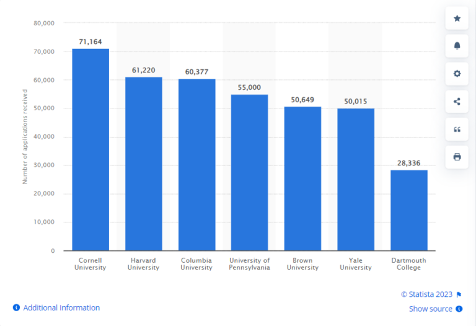Viewport: 476px width, 326px height.
Task: Click the 71,164 value label
Action: point(90,42)
